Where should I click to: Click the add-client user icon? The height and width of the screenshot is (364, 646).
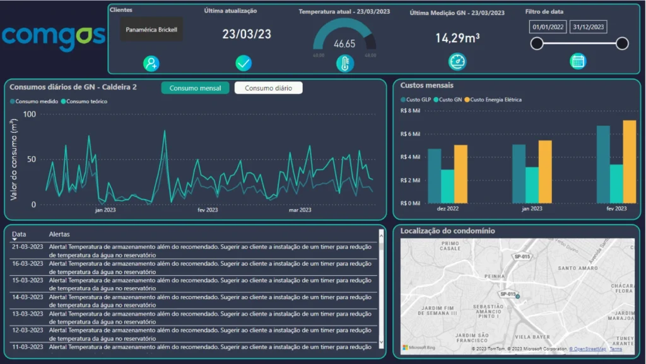(x=151, y=63)
